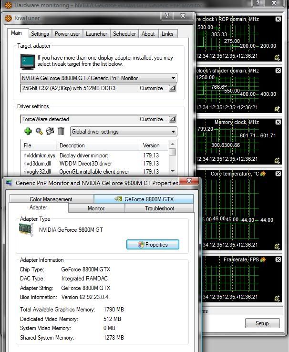Click the Bios Information version 62.92.23.0.4

click(x=85, y=297)
